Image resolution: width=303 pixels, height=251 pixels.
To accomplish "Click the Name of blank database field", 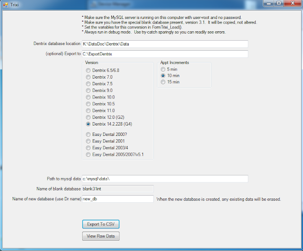I will click(118, 189).
